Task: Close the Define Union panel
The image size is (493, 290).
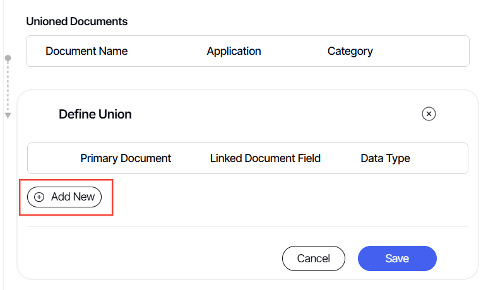Action: (429, 114)
